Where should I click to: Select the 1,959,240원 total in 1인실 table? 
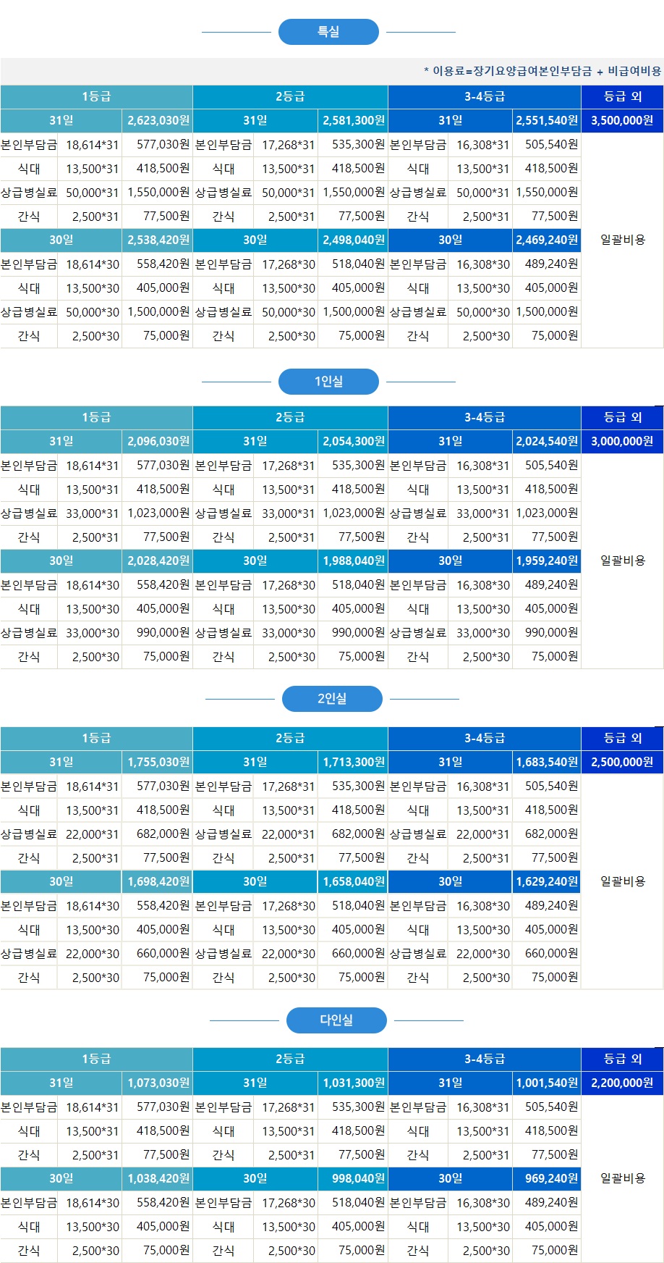pos(547,561)
